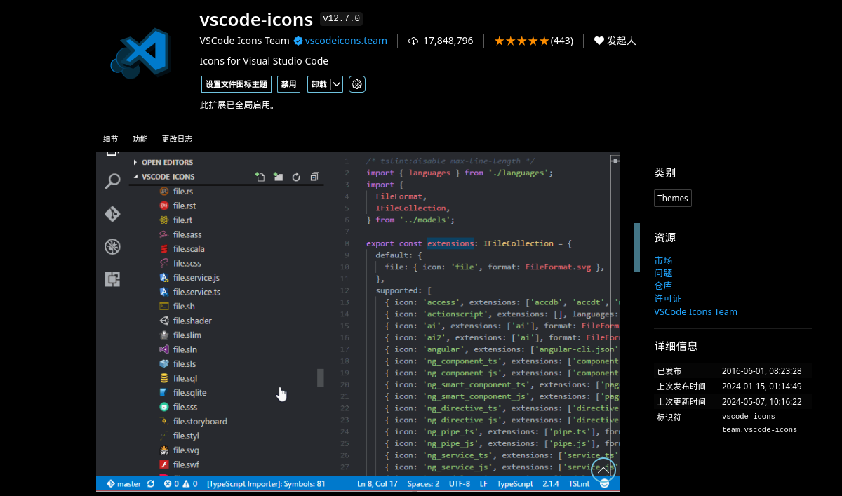Expand the OPEN EDITORS section

click(136, 162)
